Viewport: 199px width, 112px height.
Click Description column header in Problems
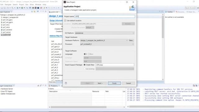tap(53, 91)
